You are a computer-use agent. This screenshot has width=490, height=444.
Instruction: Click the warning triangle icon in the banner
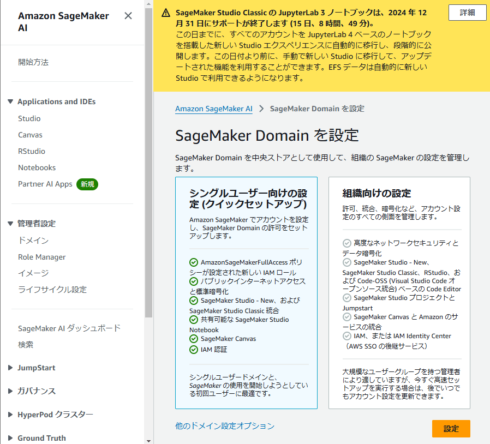click(166, 13)
